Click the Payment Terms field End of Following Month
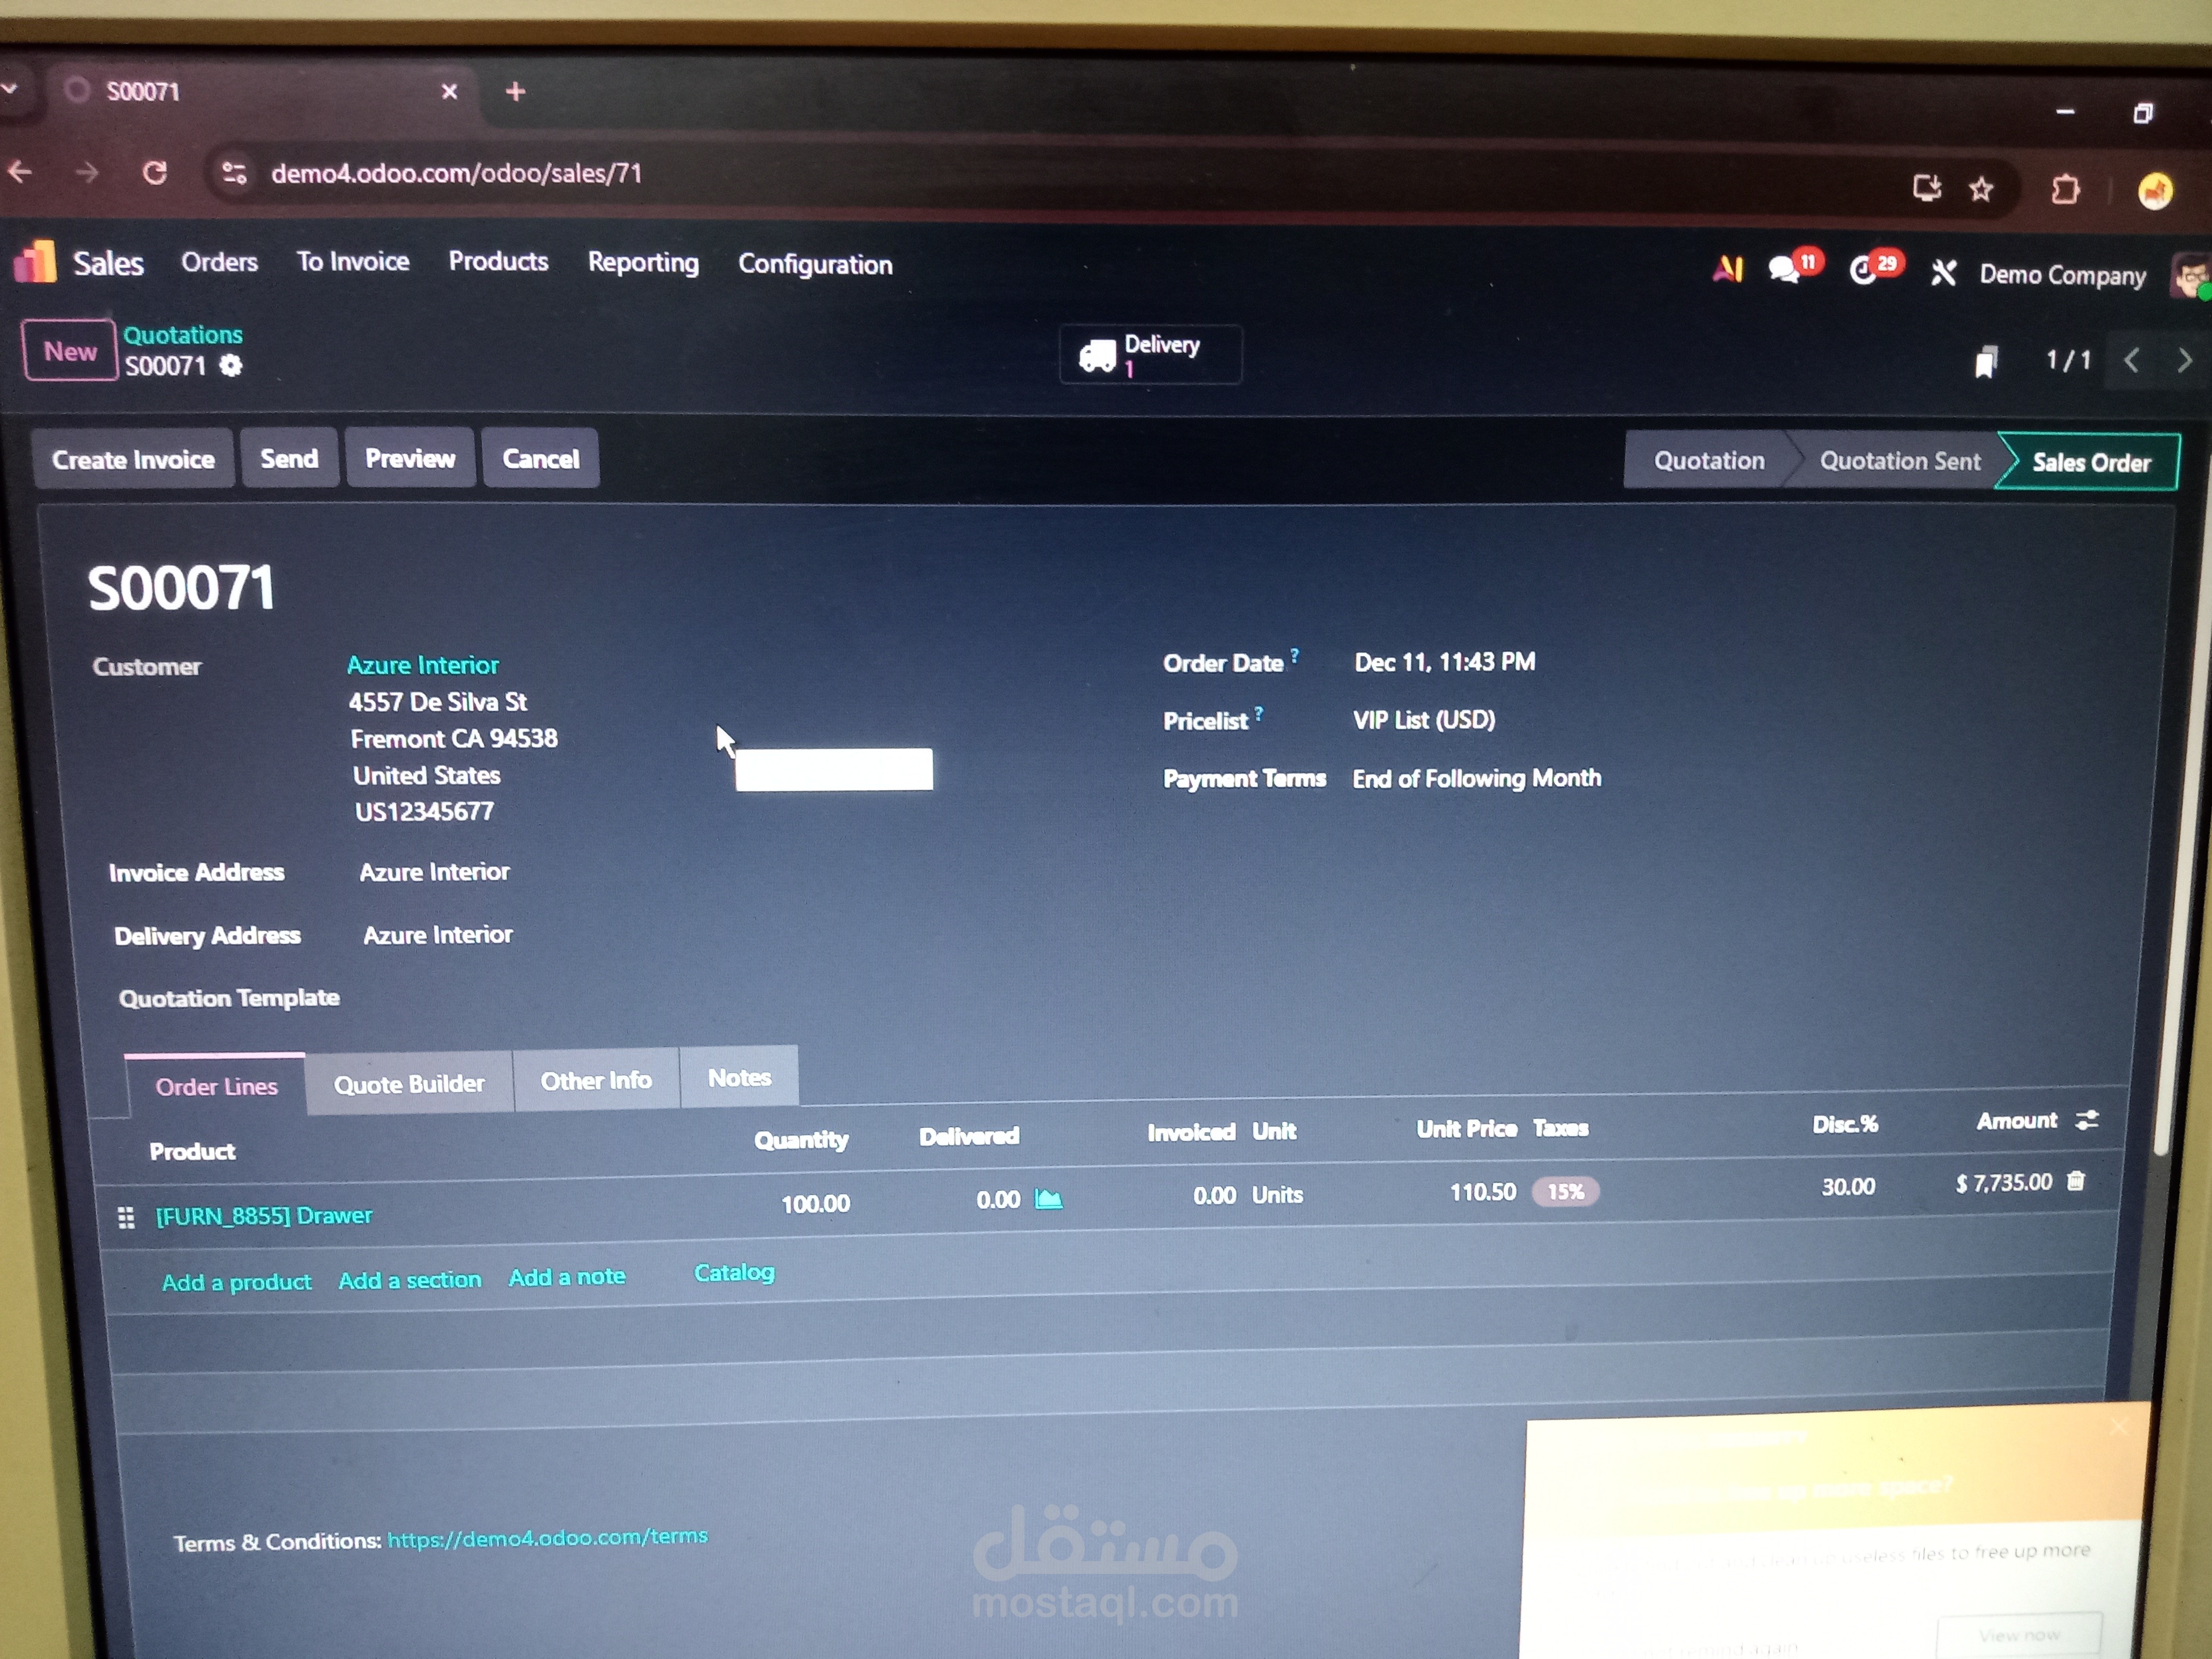2212x1659 pixels. pos(1477,778)
